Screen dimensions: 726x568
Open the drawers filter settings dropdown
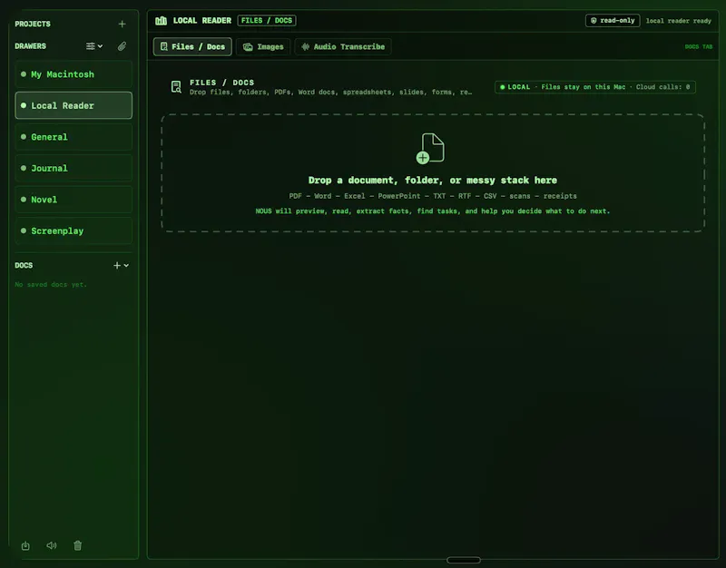[94, 46]
